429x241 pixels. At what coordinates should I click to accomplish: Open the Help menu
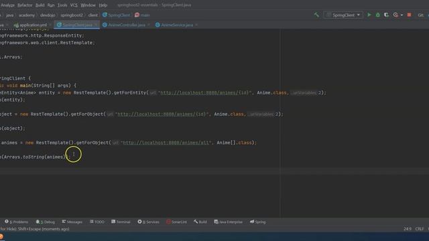tap(103, 5)
